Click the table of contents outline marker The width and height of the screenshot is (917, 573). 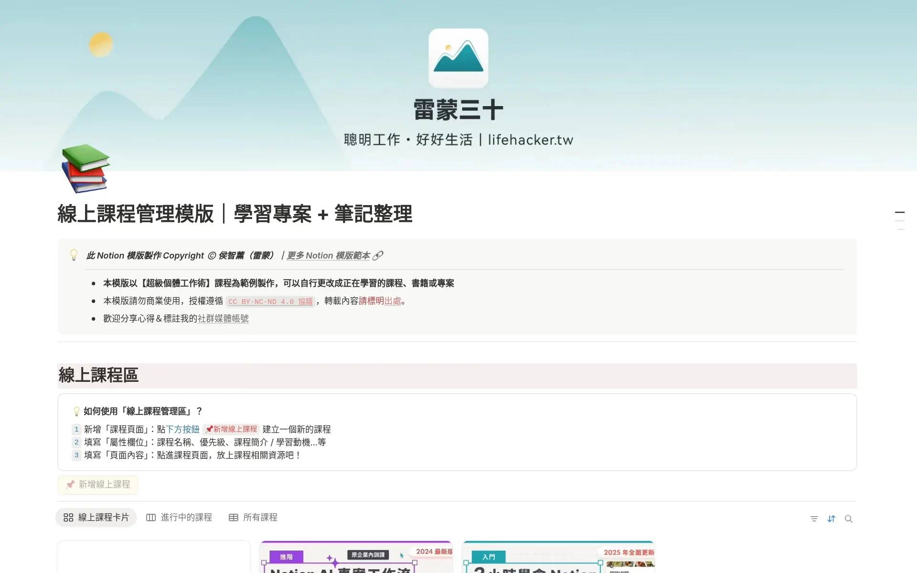(x=900, y=212)
